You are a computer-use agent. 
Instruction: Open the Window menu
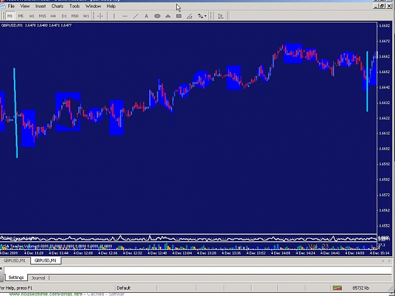point(93,6)
